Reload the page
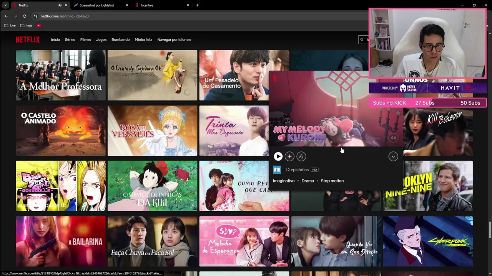 [25, 16]
